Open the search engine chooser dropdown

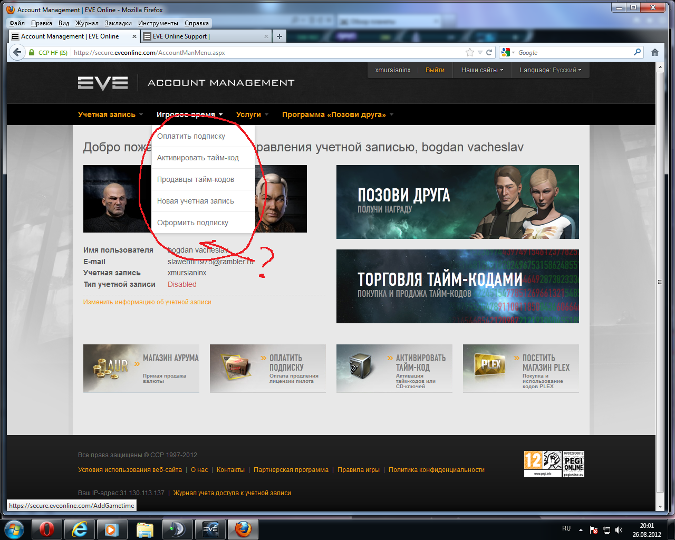[508, 52]
